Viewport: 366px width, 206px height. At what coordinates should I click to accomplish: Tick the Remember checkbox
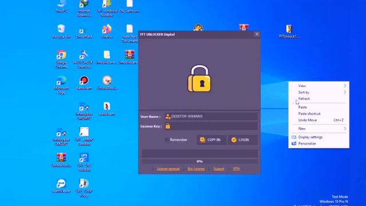tap(166, 140)
